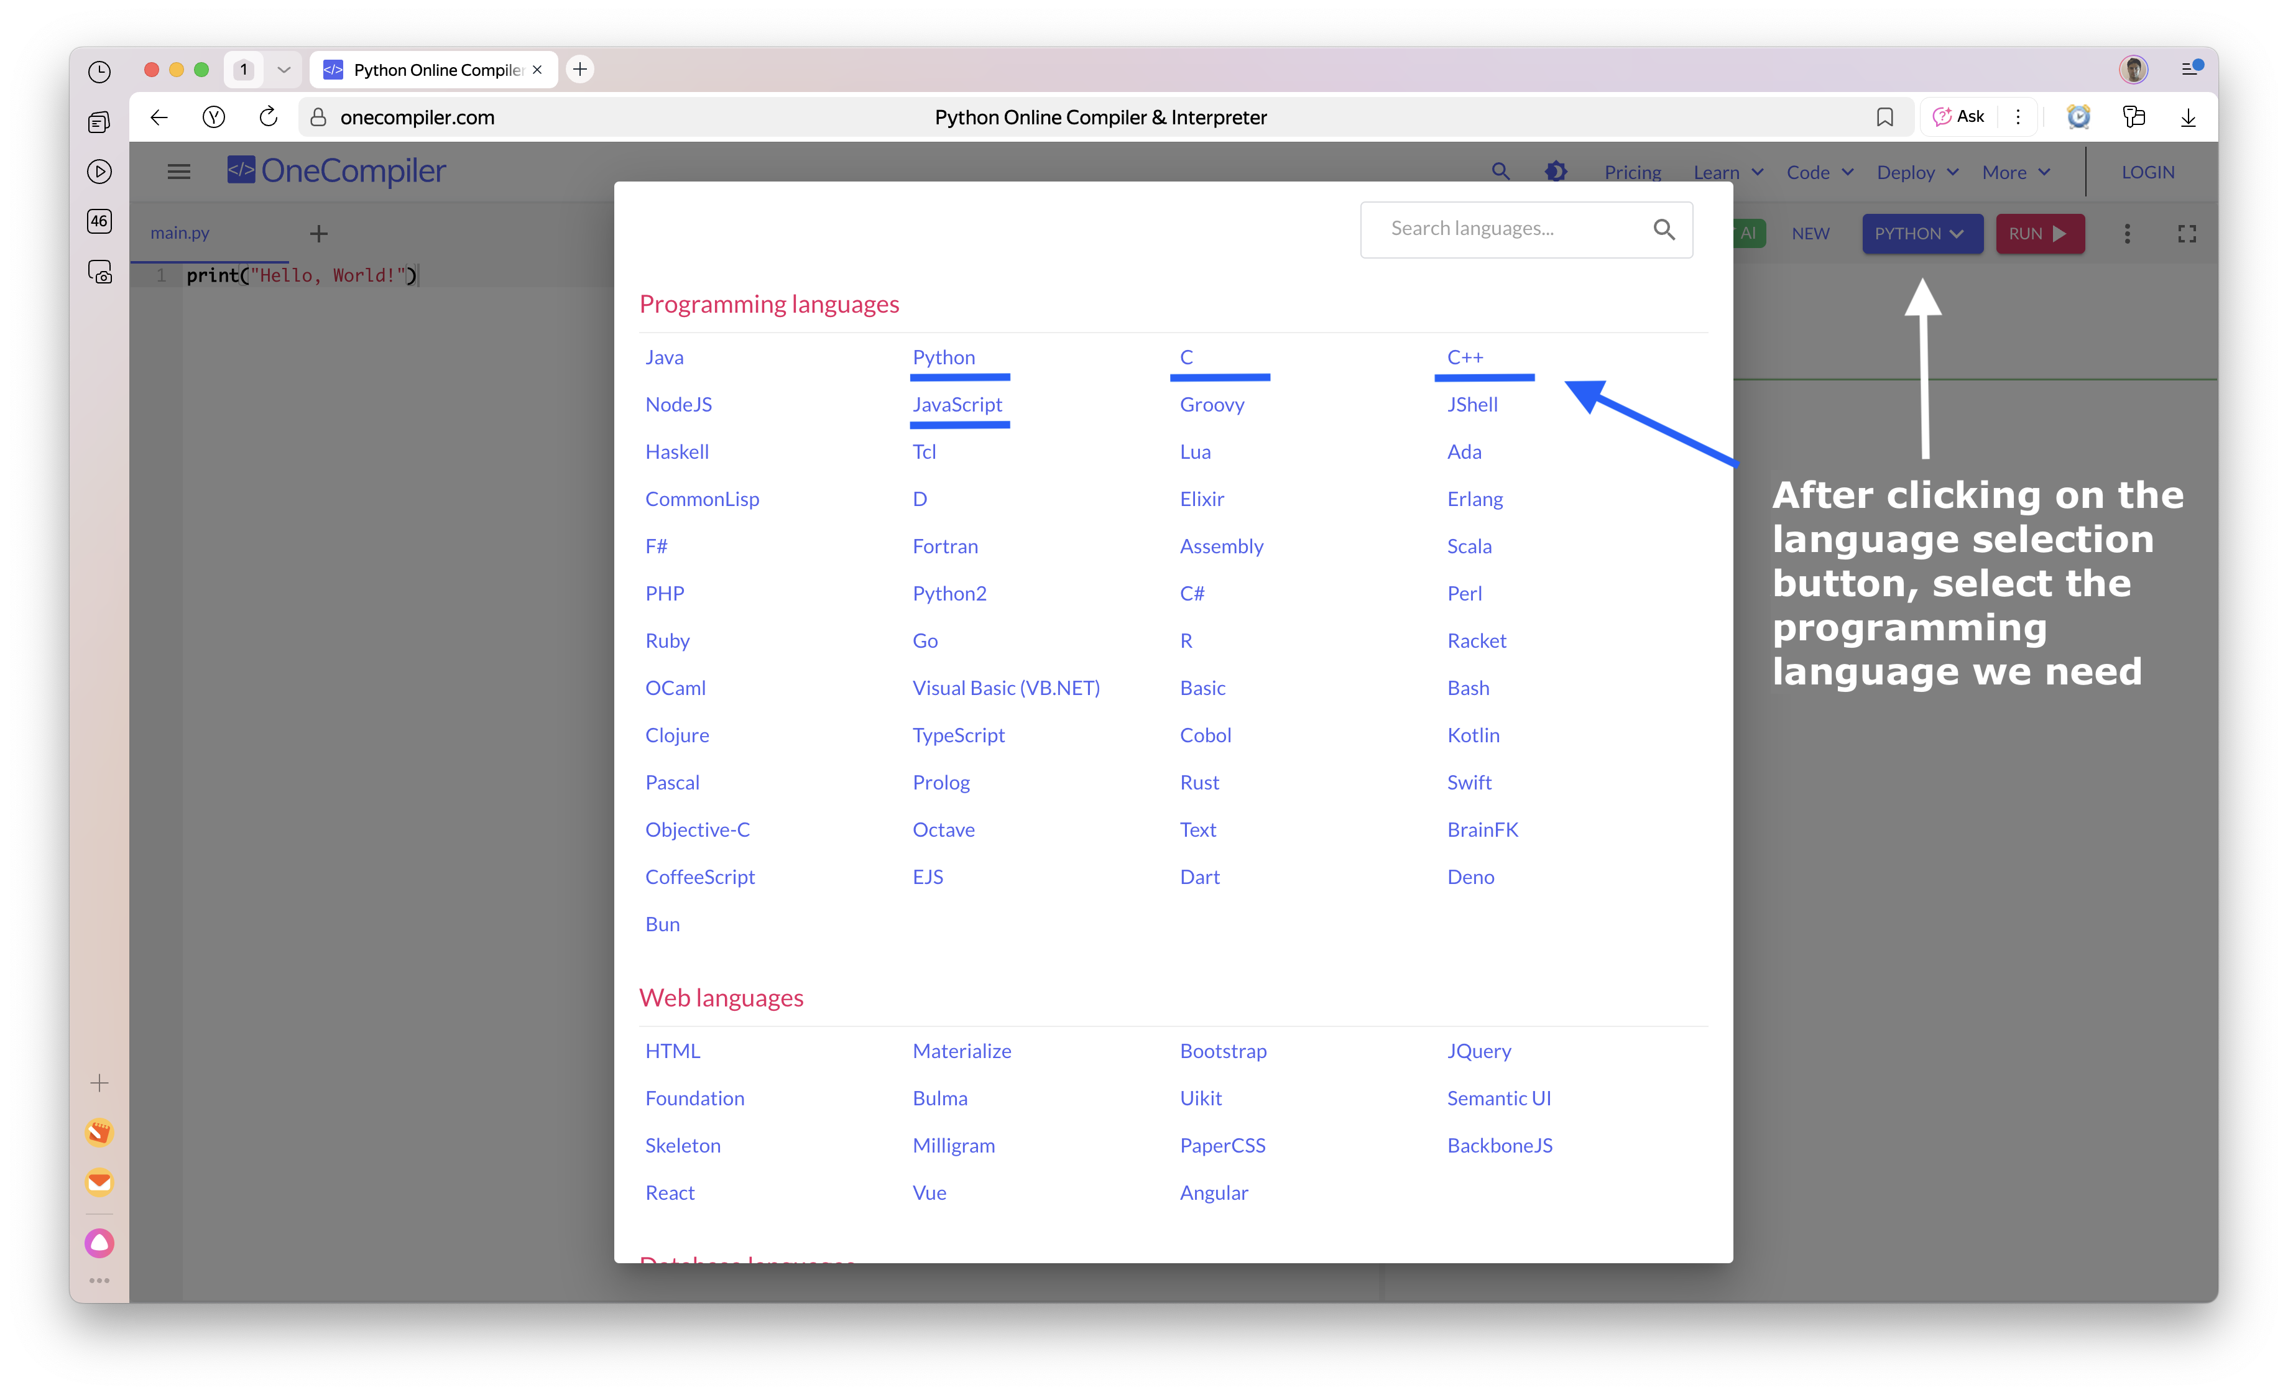The height and width of the screenshot is (1395, 2288).
Task: Open the browser side menu icon at top right
Action: click(2192, 68)
